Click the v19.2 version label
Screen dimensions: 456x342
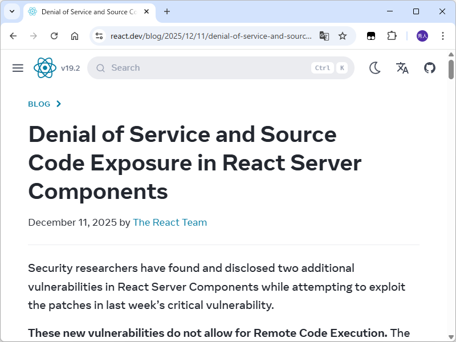(x=71, y=68)
